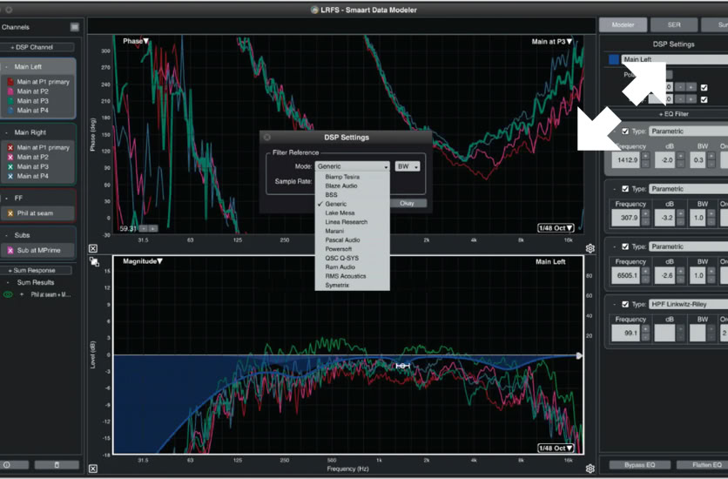Open the Channels panel menu icon

pyautogui.click(x=75, y=27)
